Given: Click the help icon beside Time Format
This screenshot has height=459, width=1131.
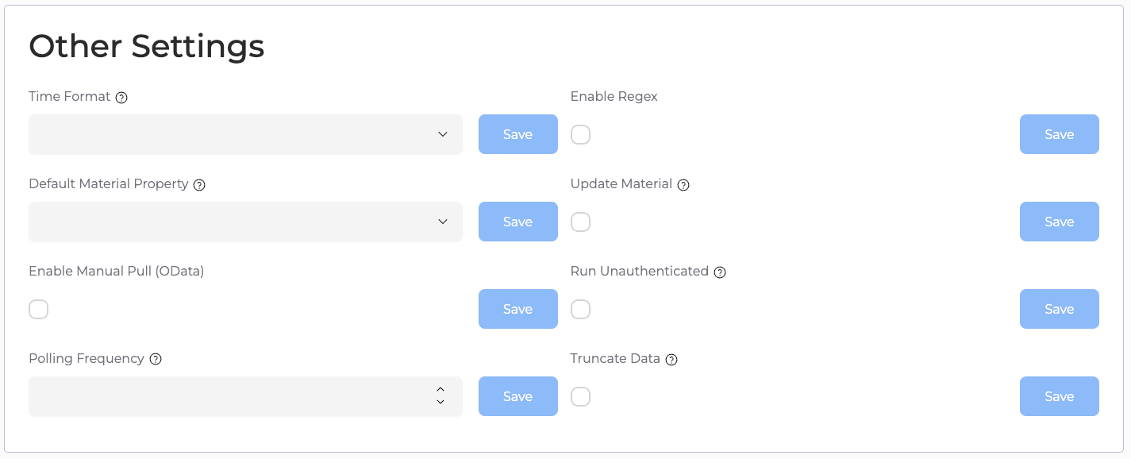Looking at the screenshot, I should (121, 98).
